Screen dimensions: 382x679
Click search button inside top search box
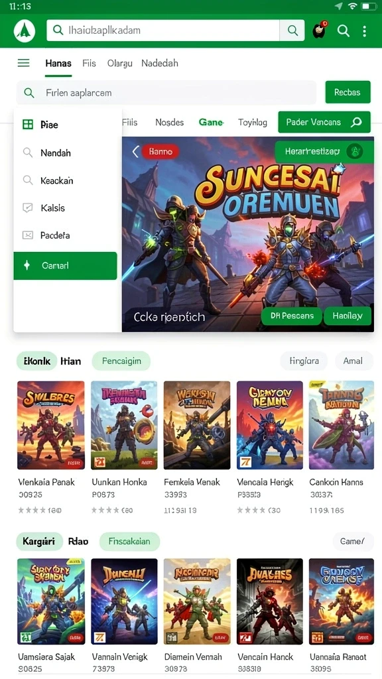point(292,31)
